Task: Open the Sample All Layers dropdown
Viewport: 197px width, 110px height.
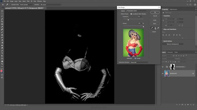Action: coord(50,5)
